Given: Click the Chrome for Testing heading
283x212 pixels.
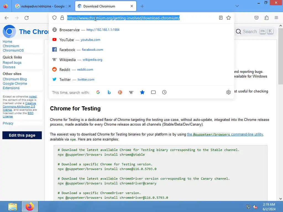Looking at the screenshot, I should point(75,108).
